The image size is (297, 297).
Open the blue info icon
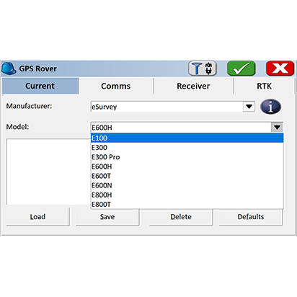click(x=270, y=107)
